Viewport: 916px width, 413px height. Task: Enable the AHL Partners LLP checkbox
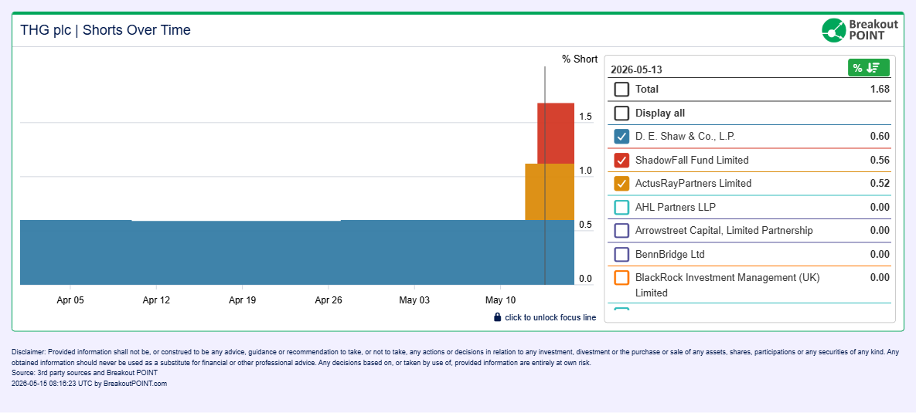tap(621, 207)
